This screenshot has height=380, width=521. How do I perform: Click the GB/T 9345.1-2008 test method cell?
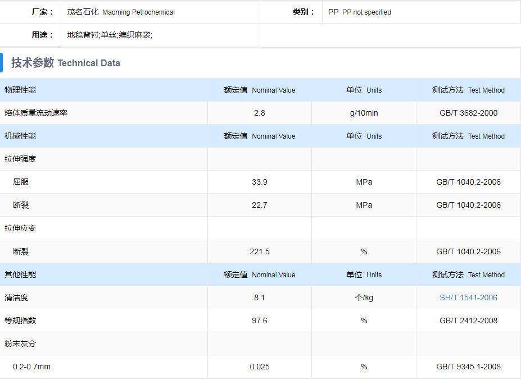[x=468, y=367]
